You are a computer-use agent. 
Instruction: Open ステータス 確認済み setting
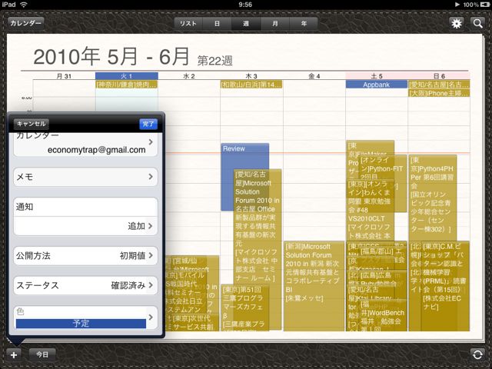pos(85,285)
